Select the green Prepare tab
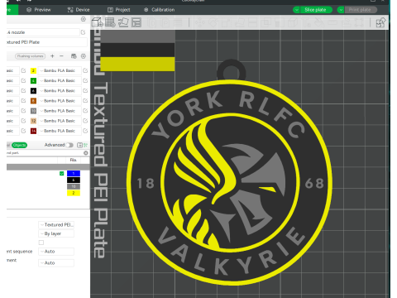This screenshot has width=397, height=298. coord(12,10)
